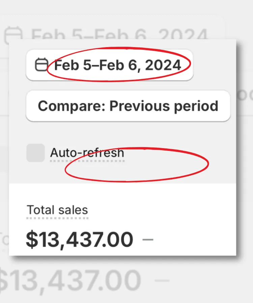Click the faded background $13,437.00 amount
253x303 pixels.
(71, 280)
